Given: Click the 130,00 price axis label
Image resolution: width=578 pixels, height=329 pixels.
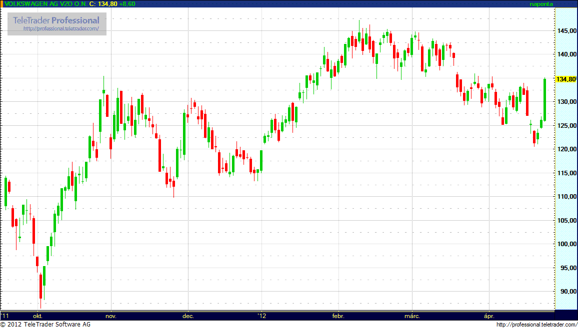Looking at the screenshot, I should click(x=566, y=102).
